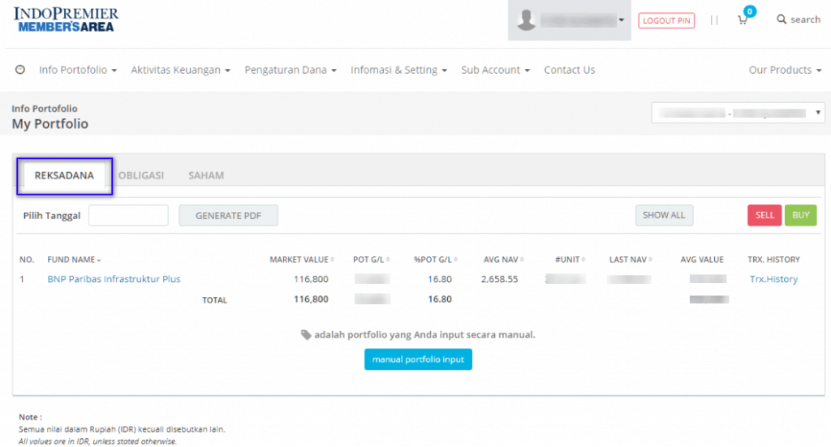The width and height of the screenshot is (831, 447).
Task: Click the search magnifier icon
Action: pyautogui.click(x=781, y=19)
